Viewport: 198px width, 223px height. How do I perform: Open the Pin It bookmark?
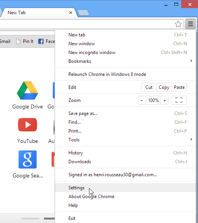pos(24,41)
